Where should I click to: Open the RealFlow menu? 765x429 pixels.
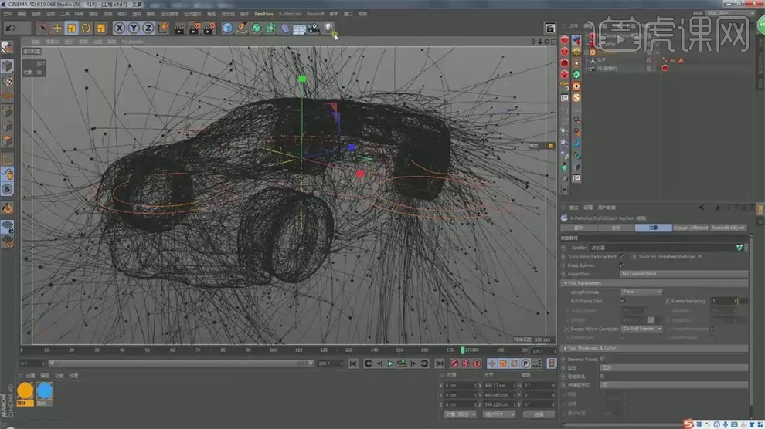[x=264, y=13]
